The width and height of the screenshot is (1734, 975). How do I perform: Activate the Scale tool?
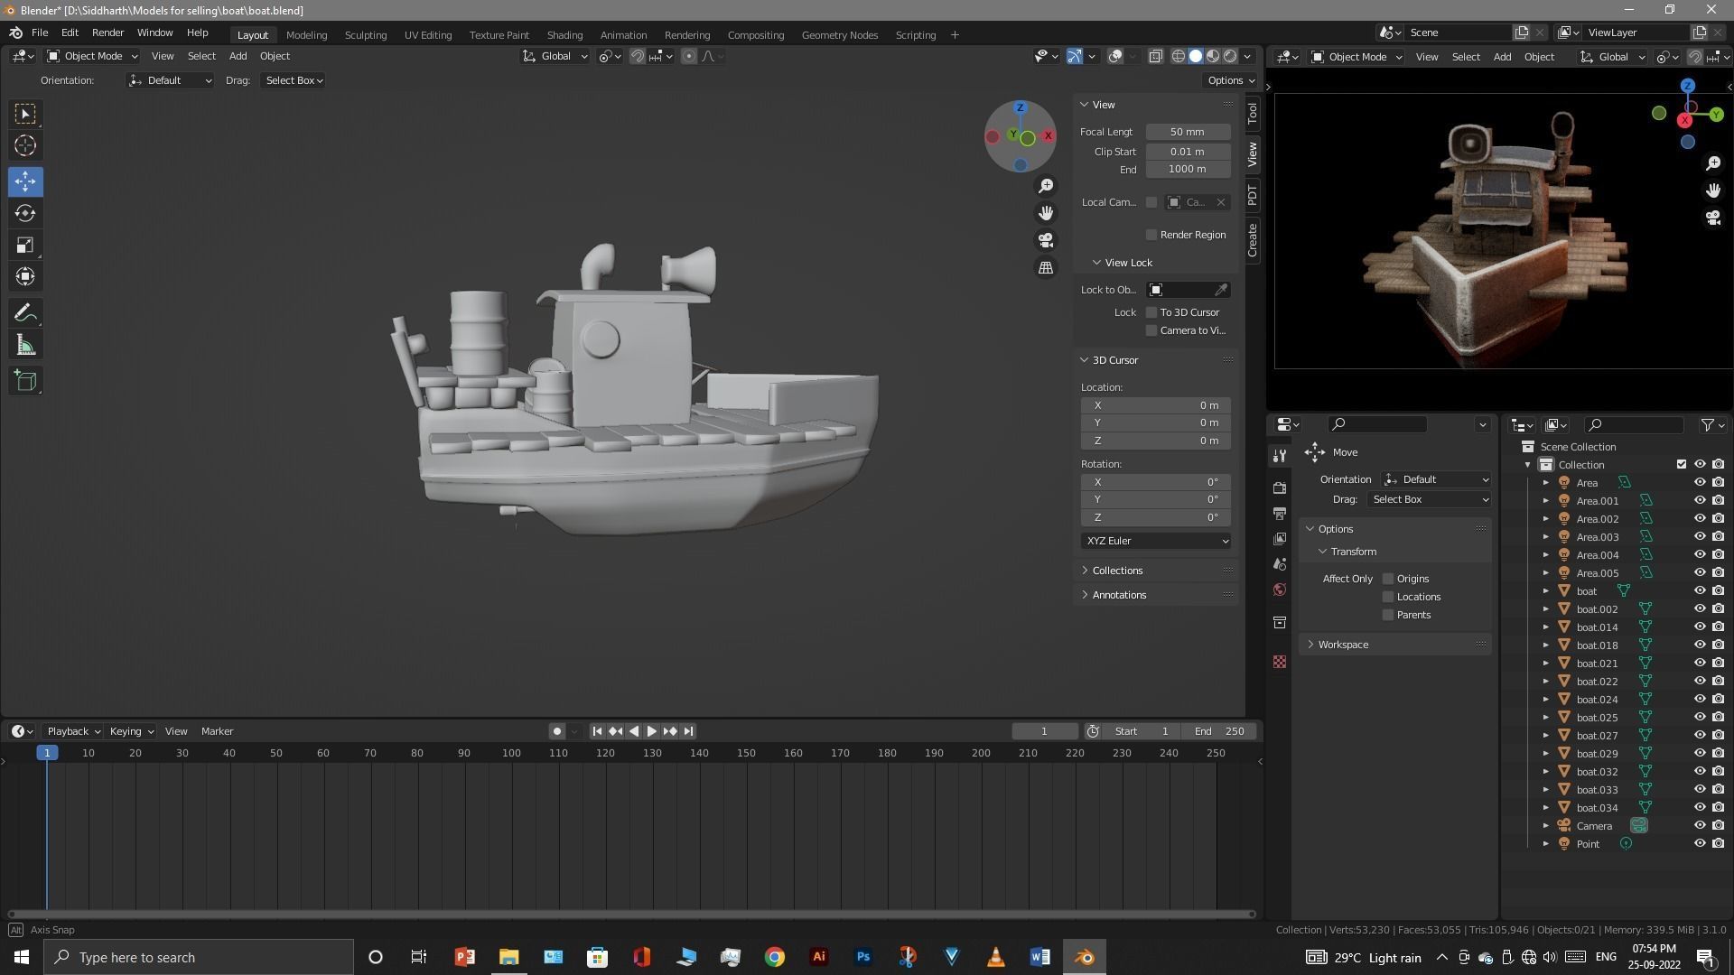pos(25,245)
